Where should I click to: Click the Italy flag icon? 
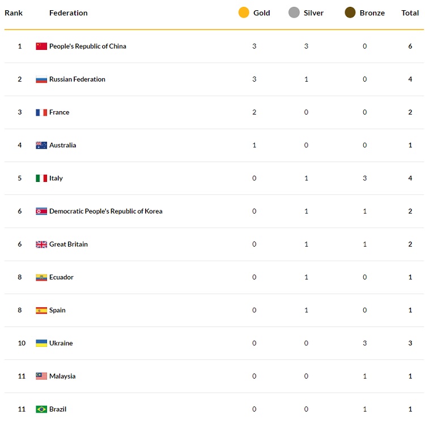coord(41,179)
